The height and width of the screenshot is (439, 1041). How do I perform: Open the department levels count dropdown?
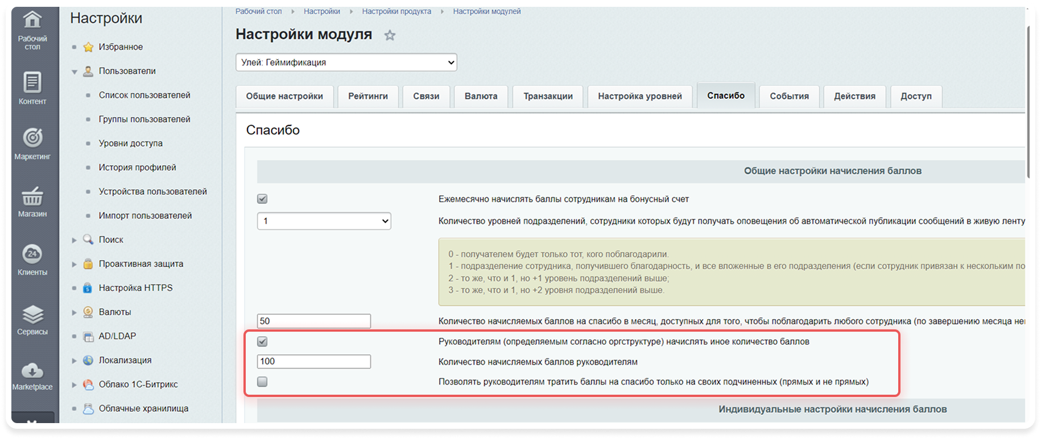tap(324, 221)
